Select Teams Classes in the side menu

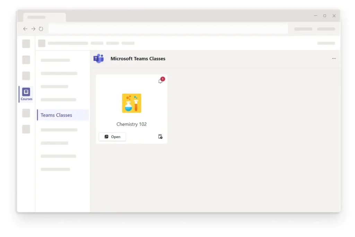point(56,115)
